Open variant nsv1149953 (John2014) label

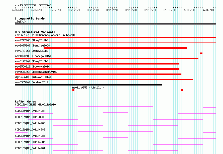pyautogui.click(x=88, y=87)
